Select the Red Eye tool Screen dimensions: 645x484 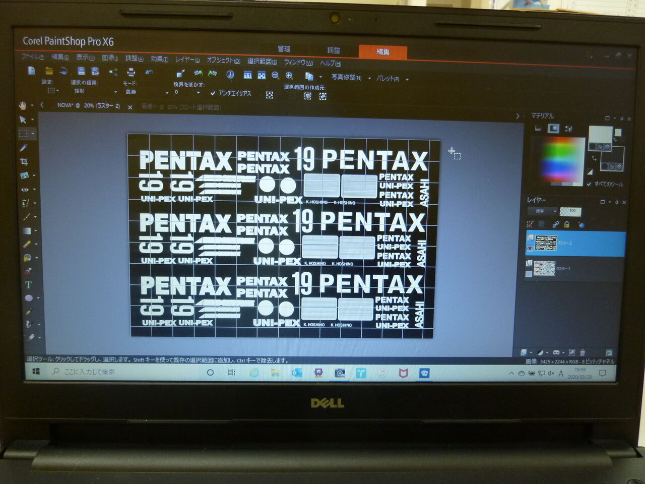25,190
